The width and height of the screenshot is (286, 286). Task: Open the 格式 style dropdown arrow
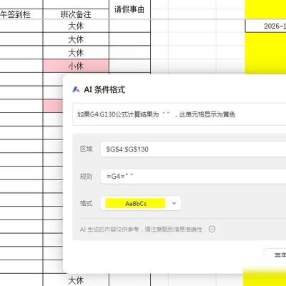pyautogui.click(x=174, y=204)
